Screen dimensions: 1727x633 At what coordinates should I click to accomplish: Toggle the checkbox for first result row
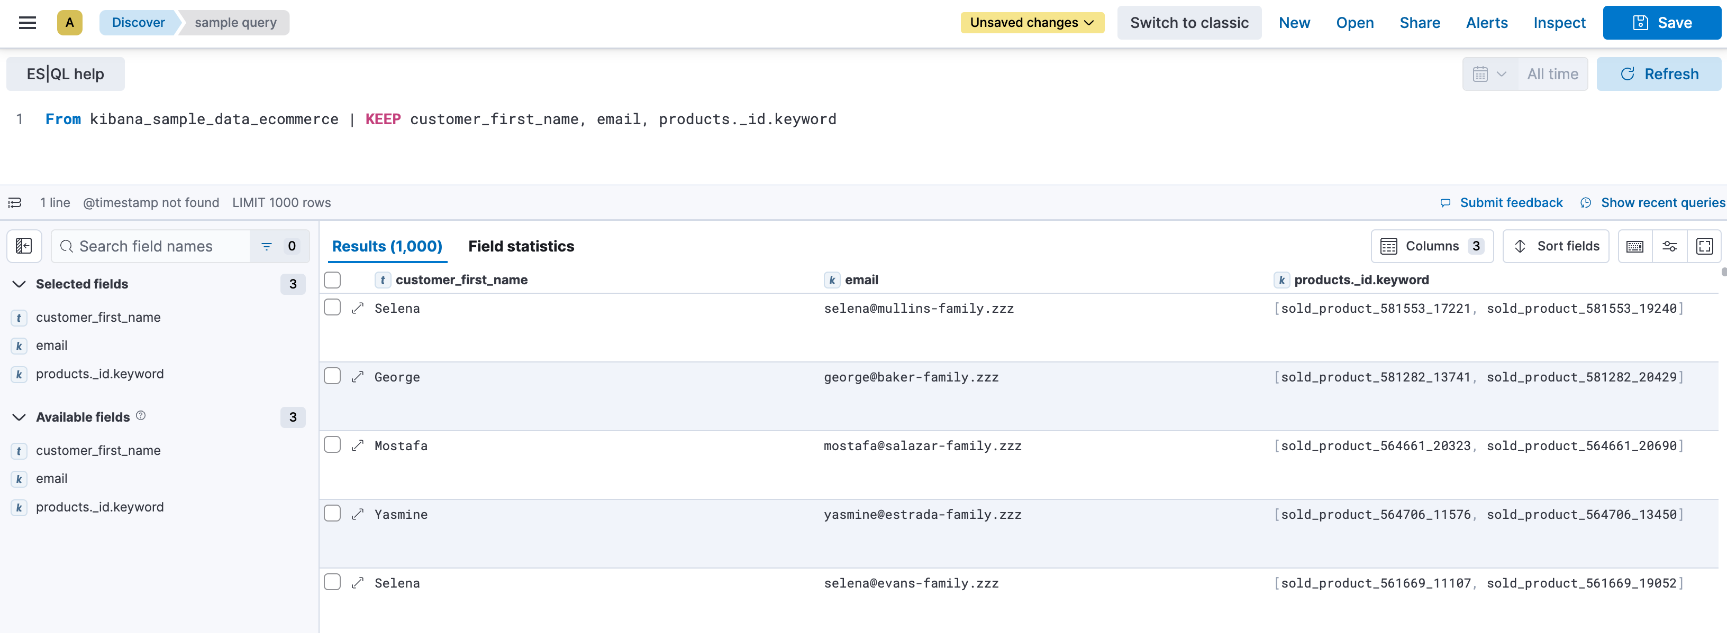point(332,308)
